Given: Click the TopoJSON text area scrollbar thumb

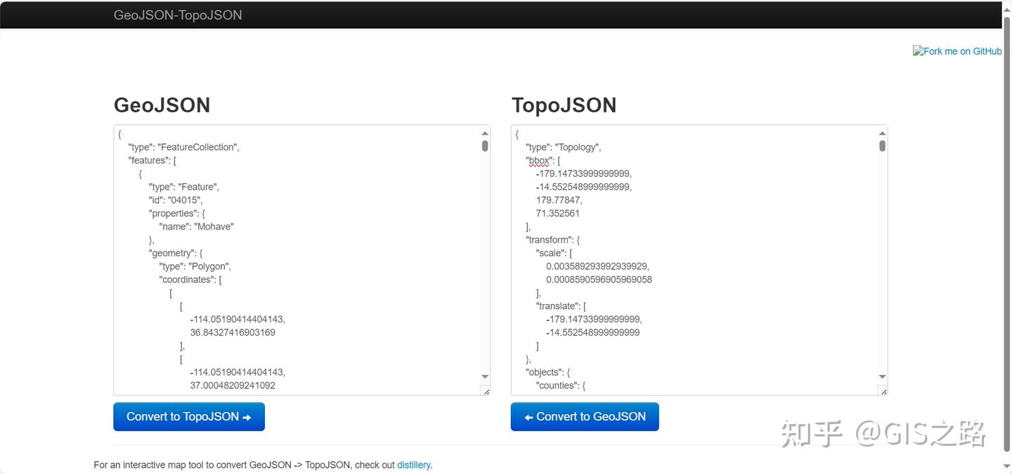Looking at the screenshot, I should click(x=882, y=146).
